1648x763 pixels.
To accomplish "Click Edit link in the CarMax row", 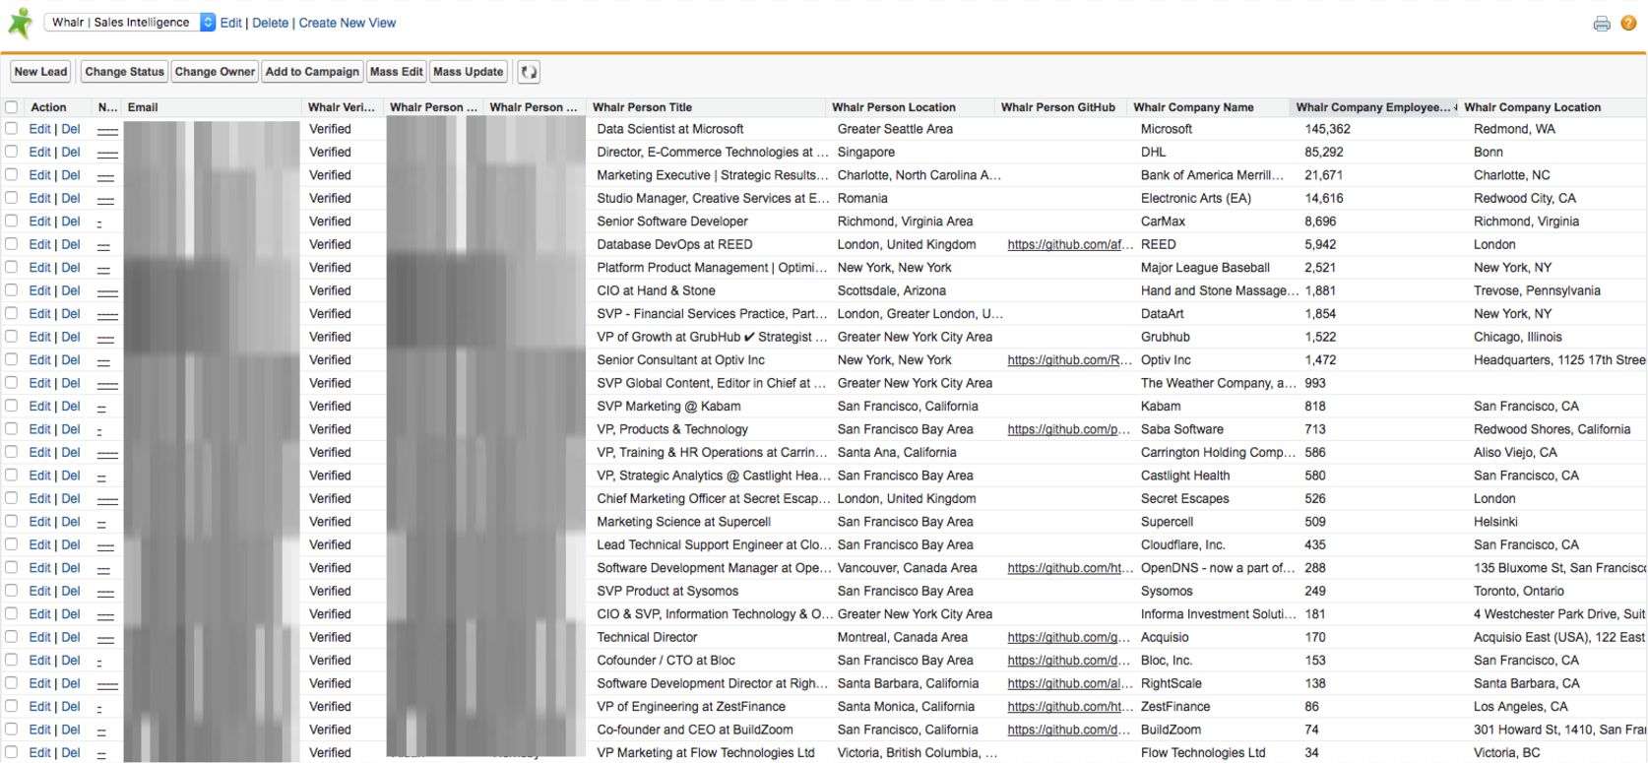I will [x=39, y=222].
